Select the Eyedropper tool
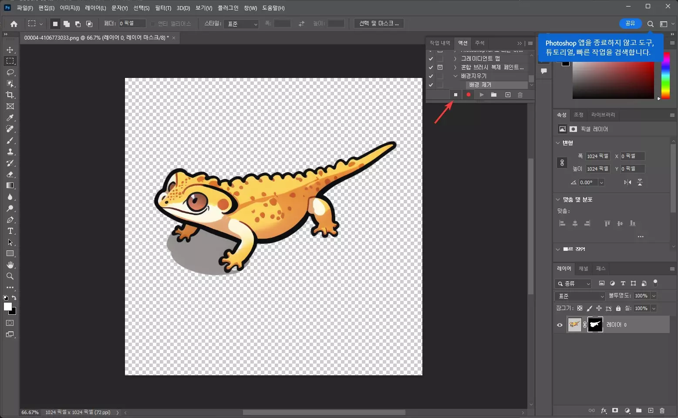678x418 pixels. (x=10, y=118)
